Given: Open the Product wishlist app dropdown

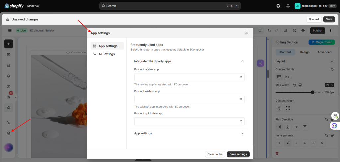Looking at the screenshot, I should (x=190, y=99).
